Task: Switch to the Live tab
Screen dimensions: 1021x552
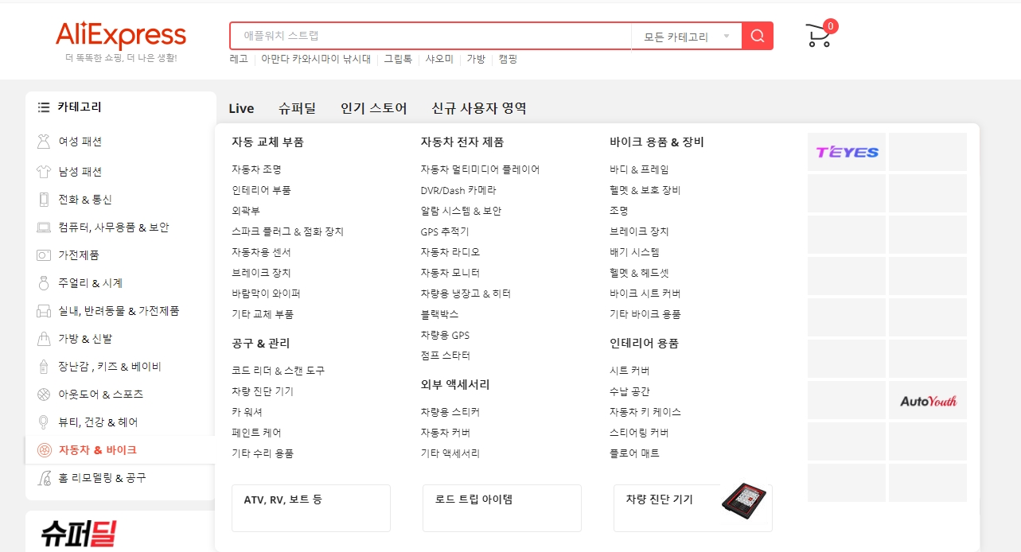Action: point(241,107)
